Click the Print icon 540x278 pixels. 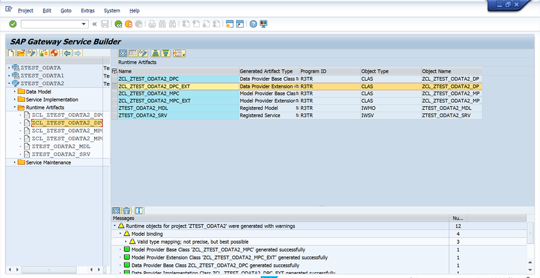click(x=152, y=24)
